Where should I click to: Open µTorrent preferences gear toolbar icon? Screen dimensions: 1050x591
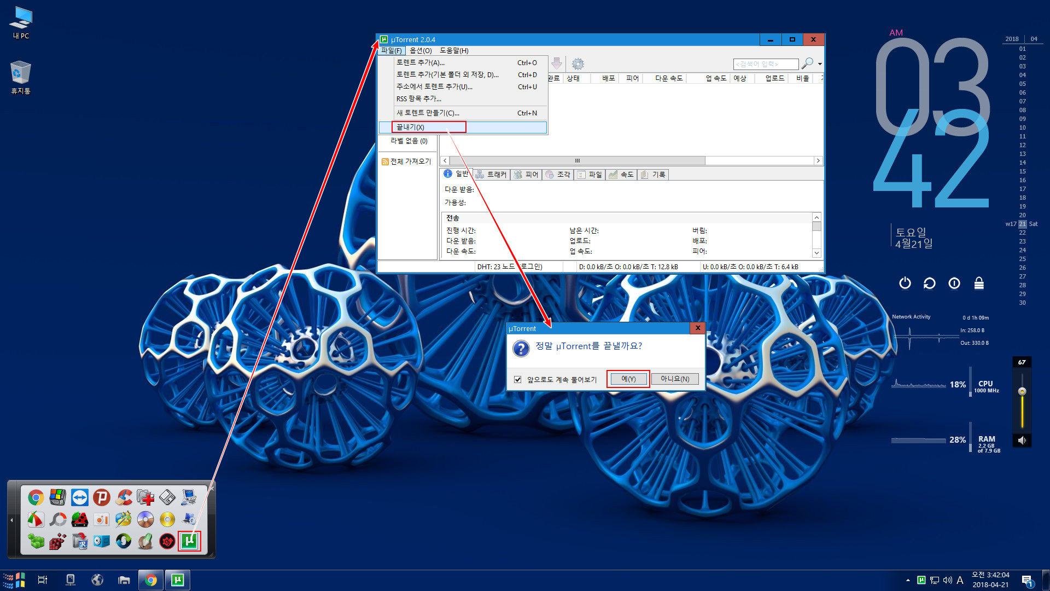(578, 64)
